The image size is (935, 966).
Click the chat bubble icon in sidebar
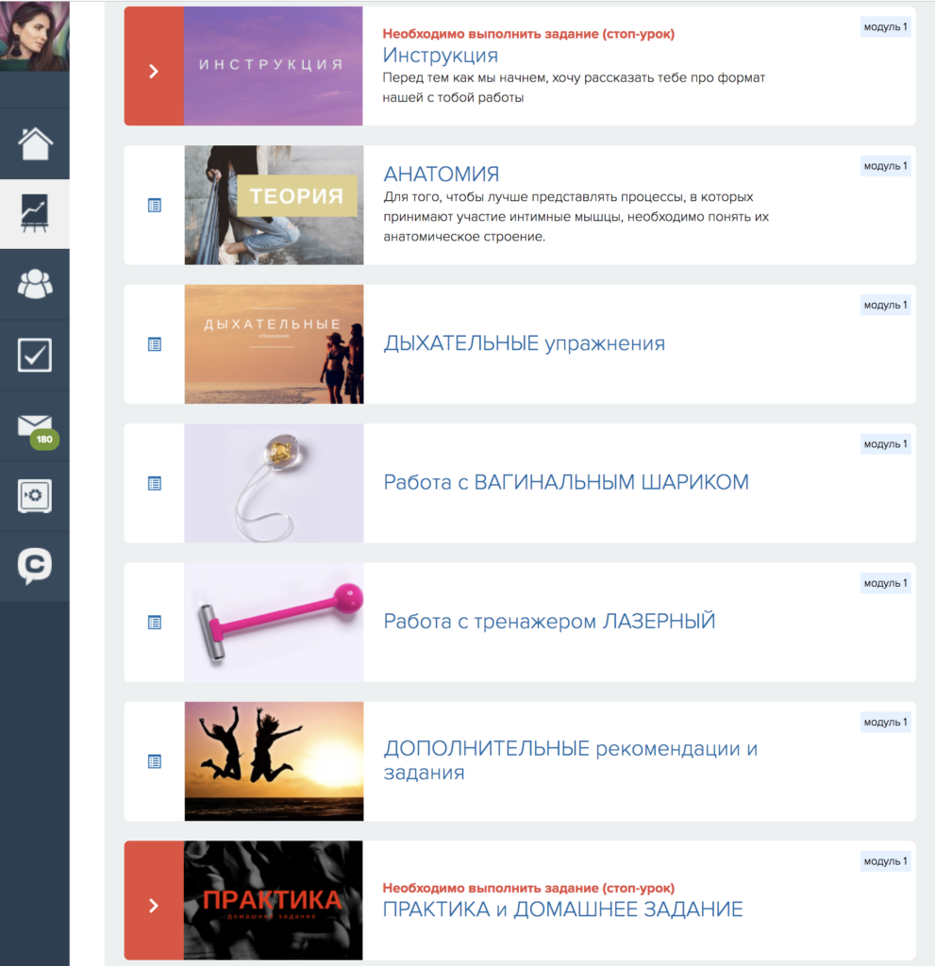click(x=35, y=566)
